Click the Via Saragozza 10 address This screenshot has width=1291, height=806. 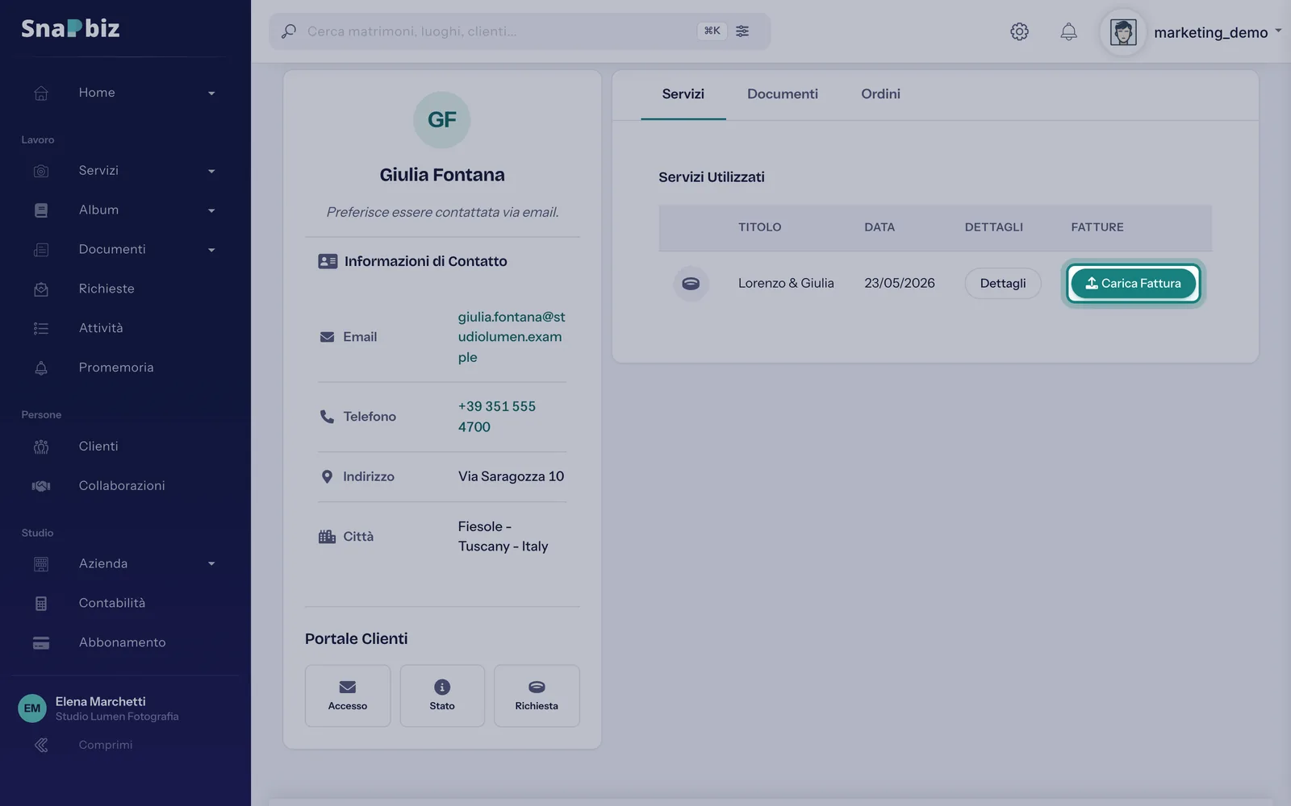[511, 476]
